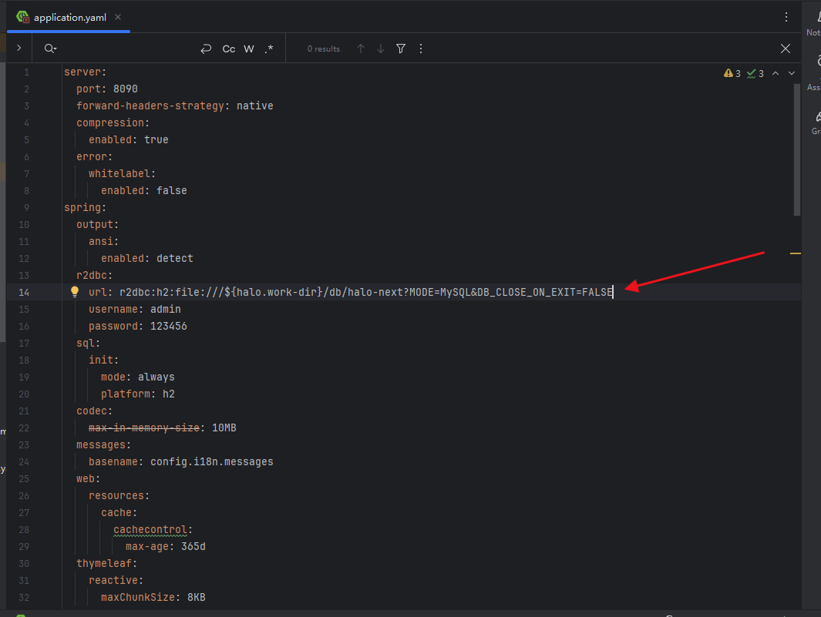This screenshot has height=617, width=821.
Task: Click 'platform: h2' line
Action: click(138, 394)
